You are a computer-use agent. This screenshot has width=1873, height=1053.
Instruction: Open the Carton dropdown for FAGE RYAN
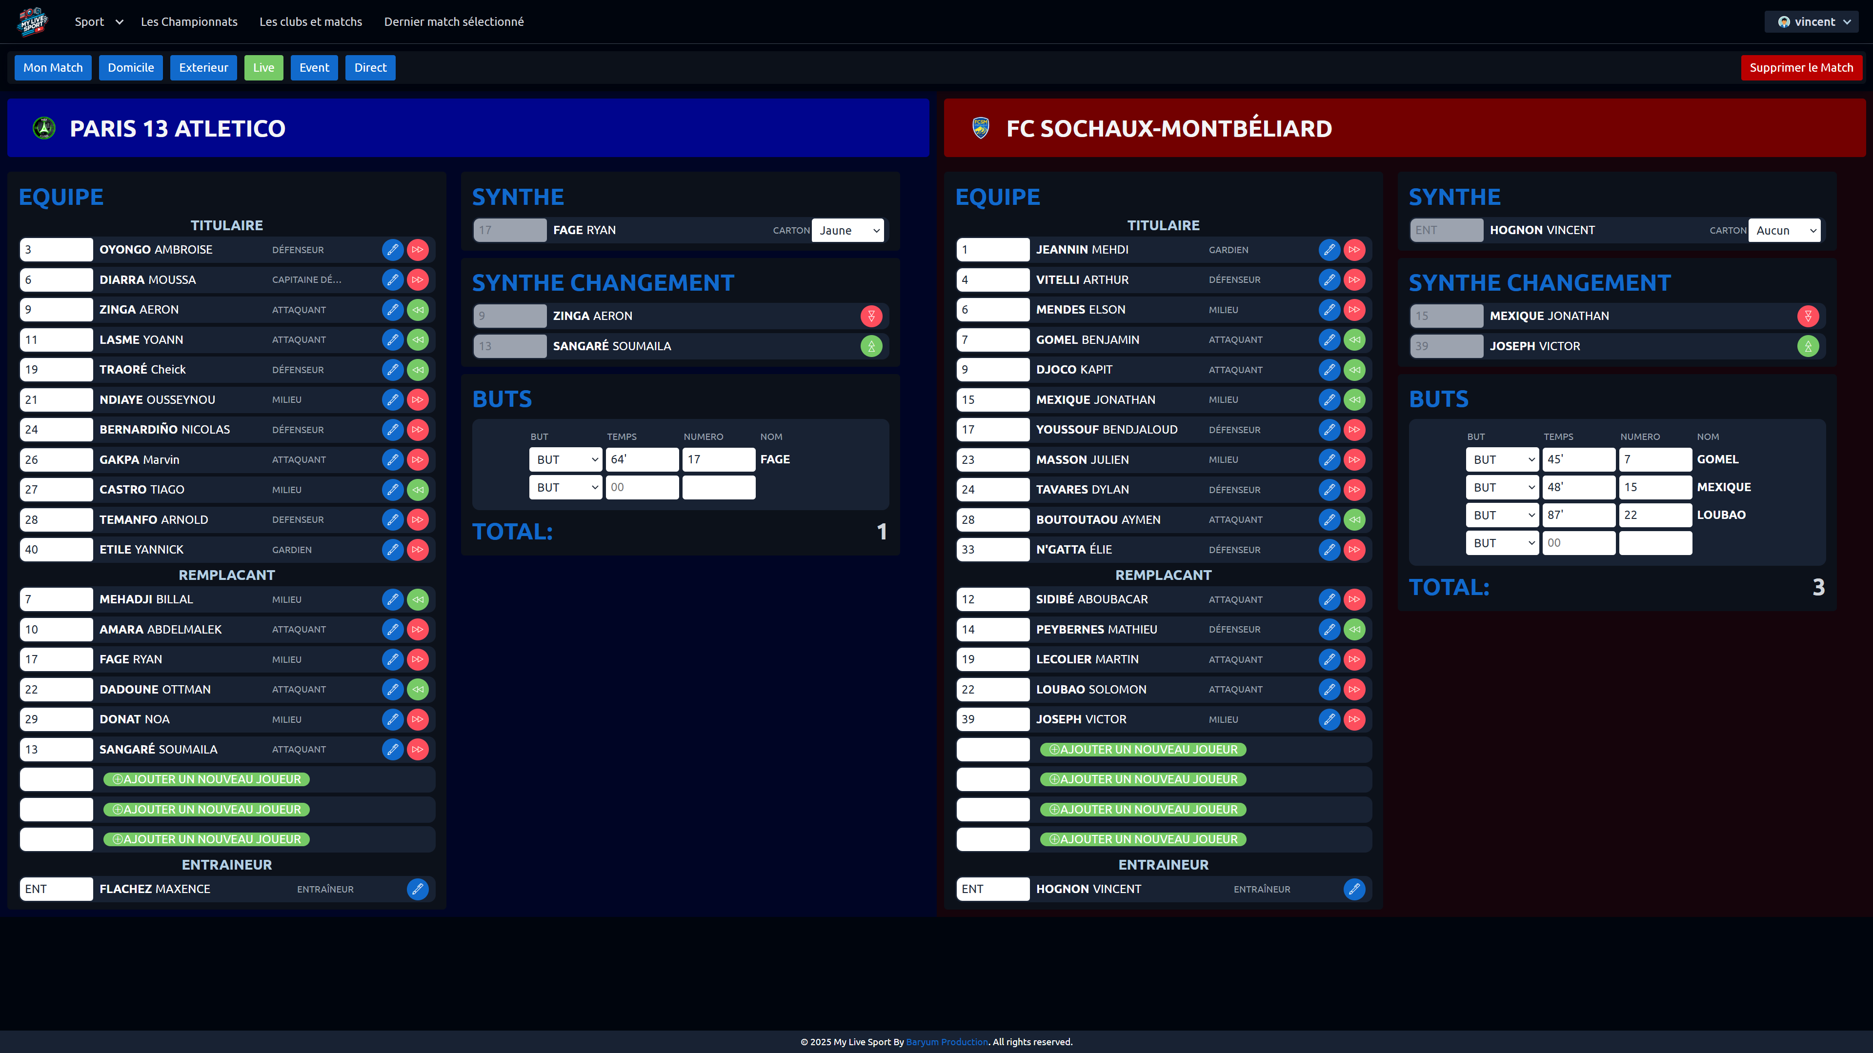tap(848, 230)
